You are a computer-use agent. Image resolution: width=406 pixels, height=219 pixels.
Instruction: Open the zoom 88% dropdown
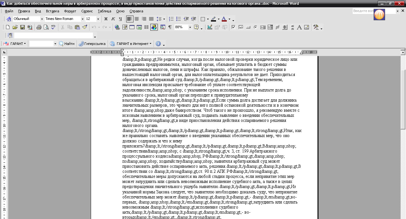point(190,27)
